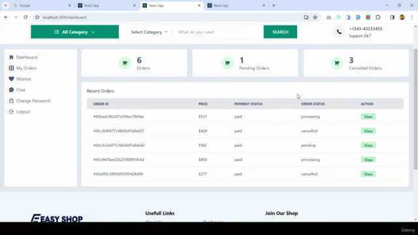
Task: Click the PAYMENT STATUS column header
Action: click(248, 104)
